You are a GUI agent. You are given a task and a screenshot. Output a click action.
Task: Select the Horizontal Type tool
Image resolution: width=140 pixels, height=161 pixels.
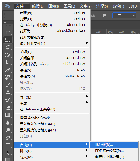pos(8,145)
